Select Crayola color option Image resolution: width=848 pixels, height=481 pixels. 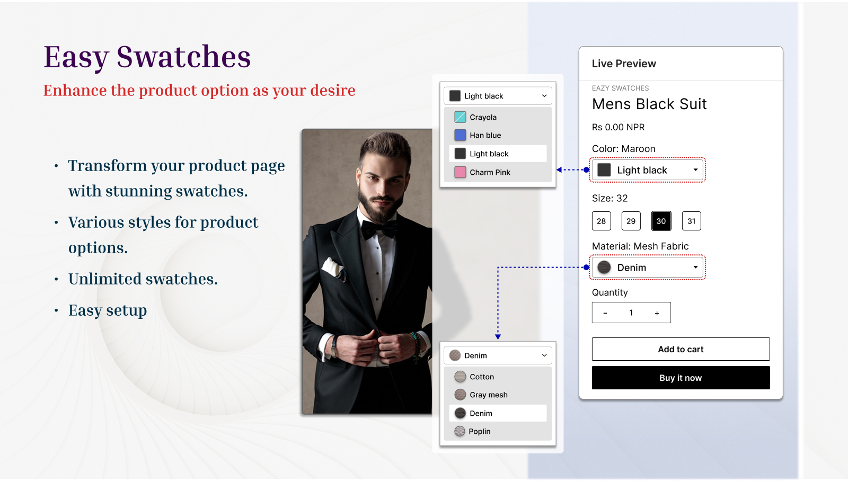coord(498,117)
